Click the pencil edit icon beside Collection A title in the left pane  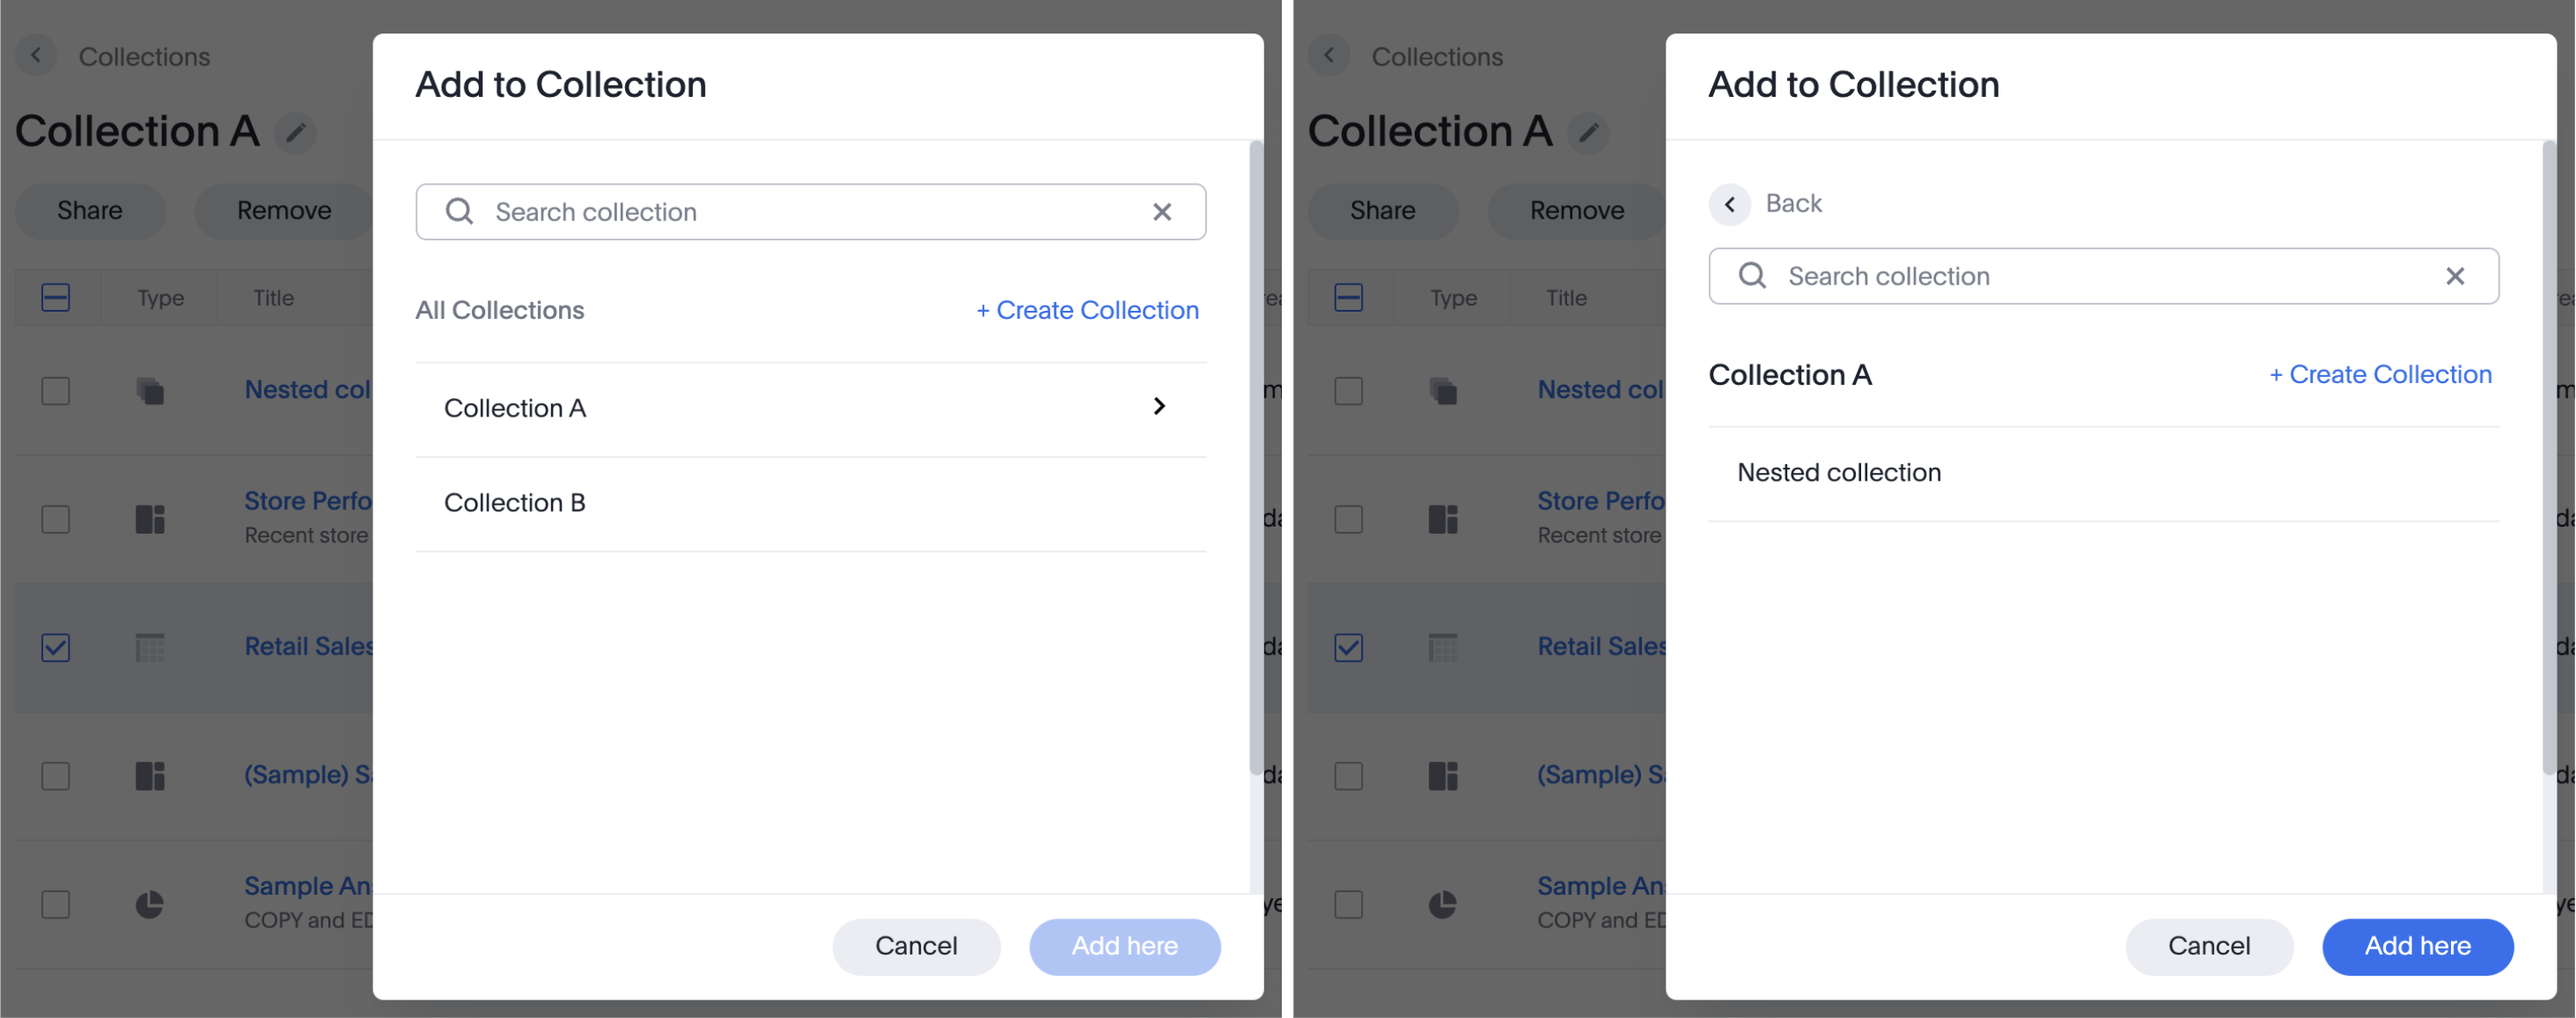point(295,132)
